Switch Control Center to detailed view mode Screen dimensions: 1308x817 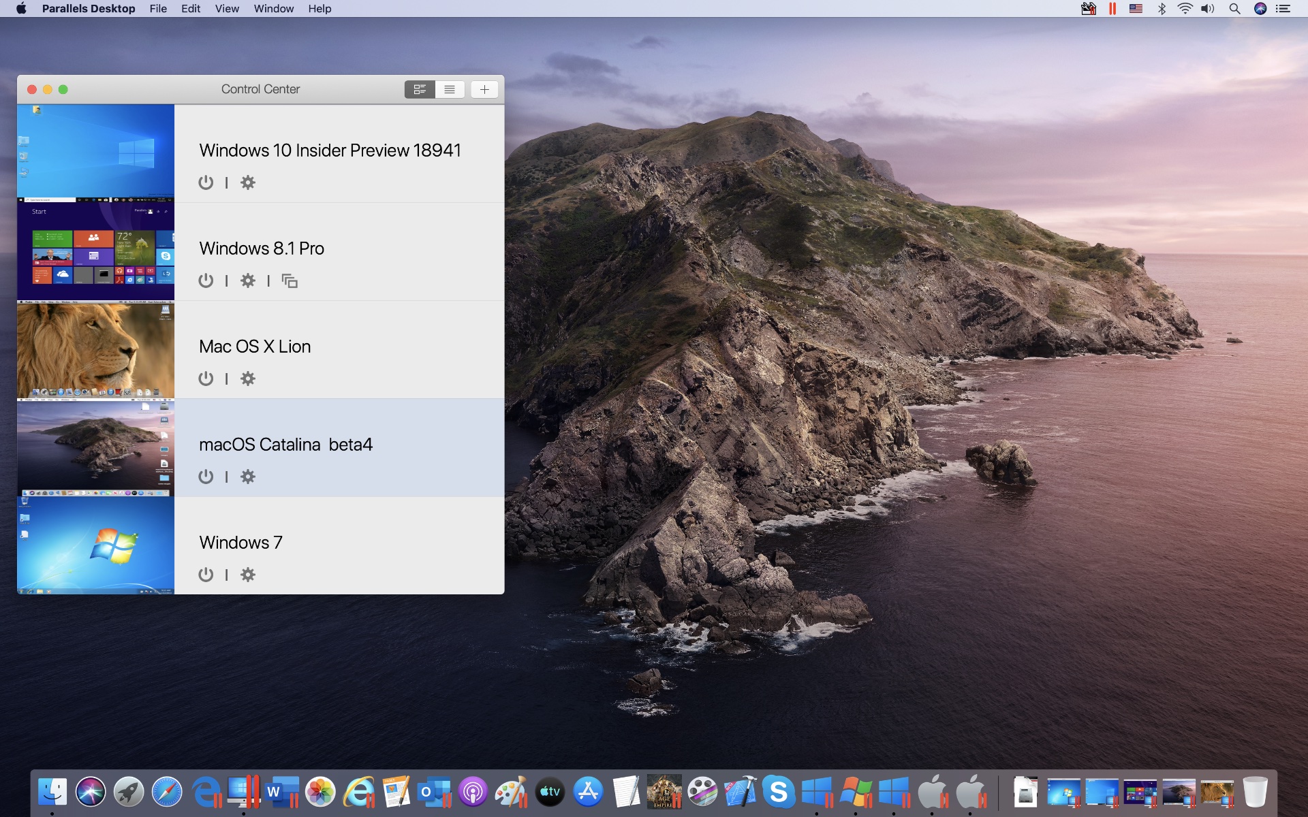tap(419, 89)
